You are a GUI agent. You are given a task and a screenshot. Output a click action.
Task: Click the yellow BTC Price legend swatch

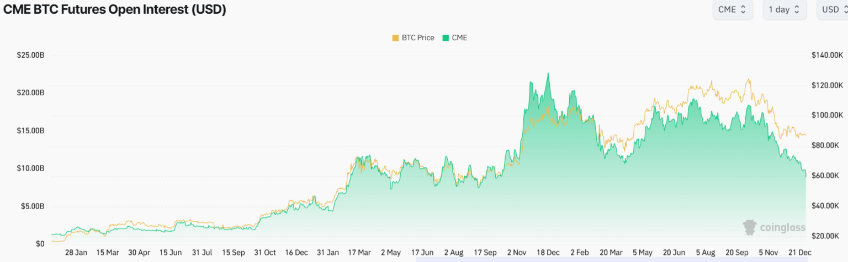point(395,37)
